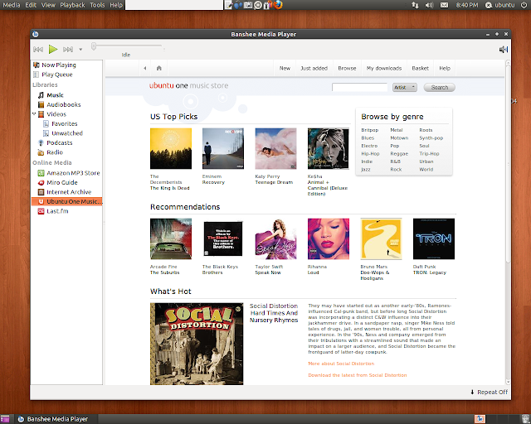Image resolution: width=531 pixels, height=424 pixels.
Task: Open The Decemberists album cover
Action: pyautogui.click(x=171, y=148)
